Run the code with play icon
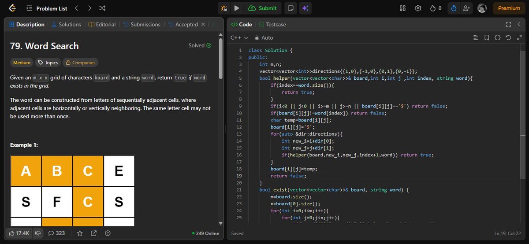Viewport: 529px width, 244px height. [x=237, y=8]
